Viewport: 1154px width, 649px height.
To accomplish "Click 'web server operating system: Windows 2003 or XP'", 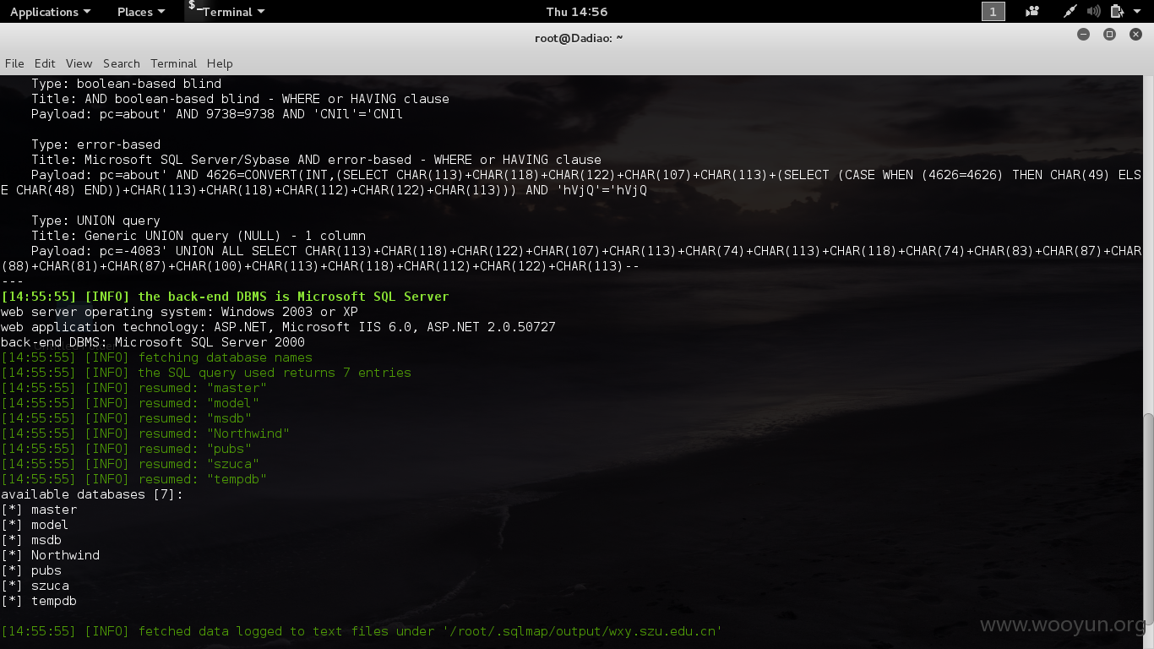I will pyautogui.click(x=179, y=312).
